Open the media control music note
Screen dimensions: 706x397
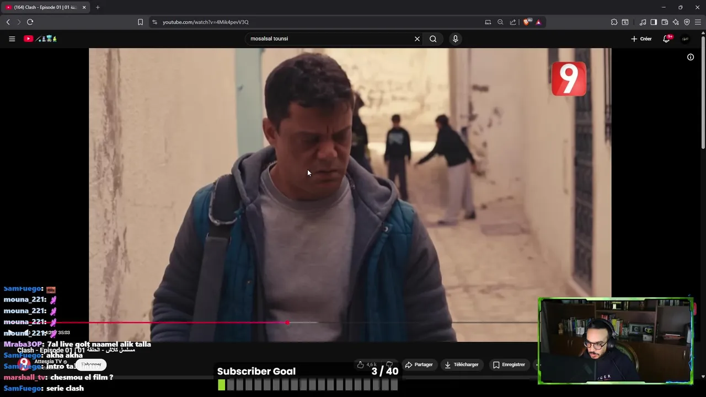tap(643, 22)
